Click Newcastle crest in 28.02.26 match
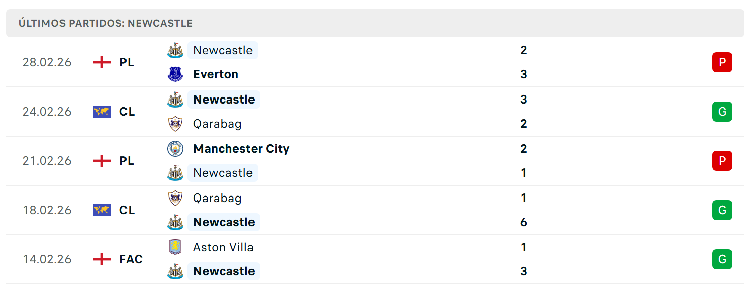 click(x=175, y=50)
